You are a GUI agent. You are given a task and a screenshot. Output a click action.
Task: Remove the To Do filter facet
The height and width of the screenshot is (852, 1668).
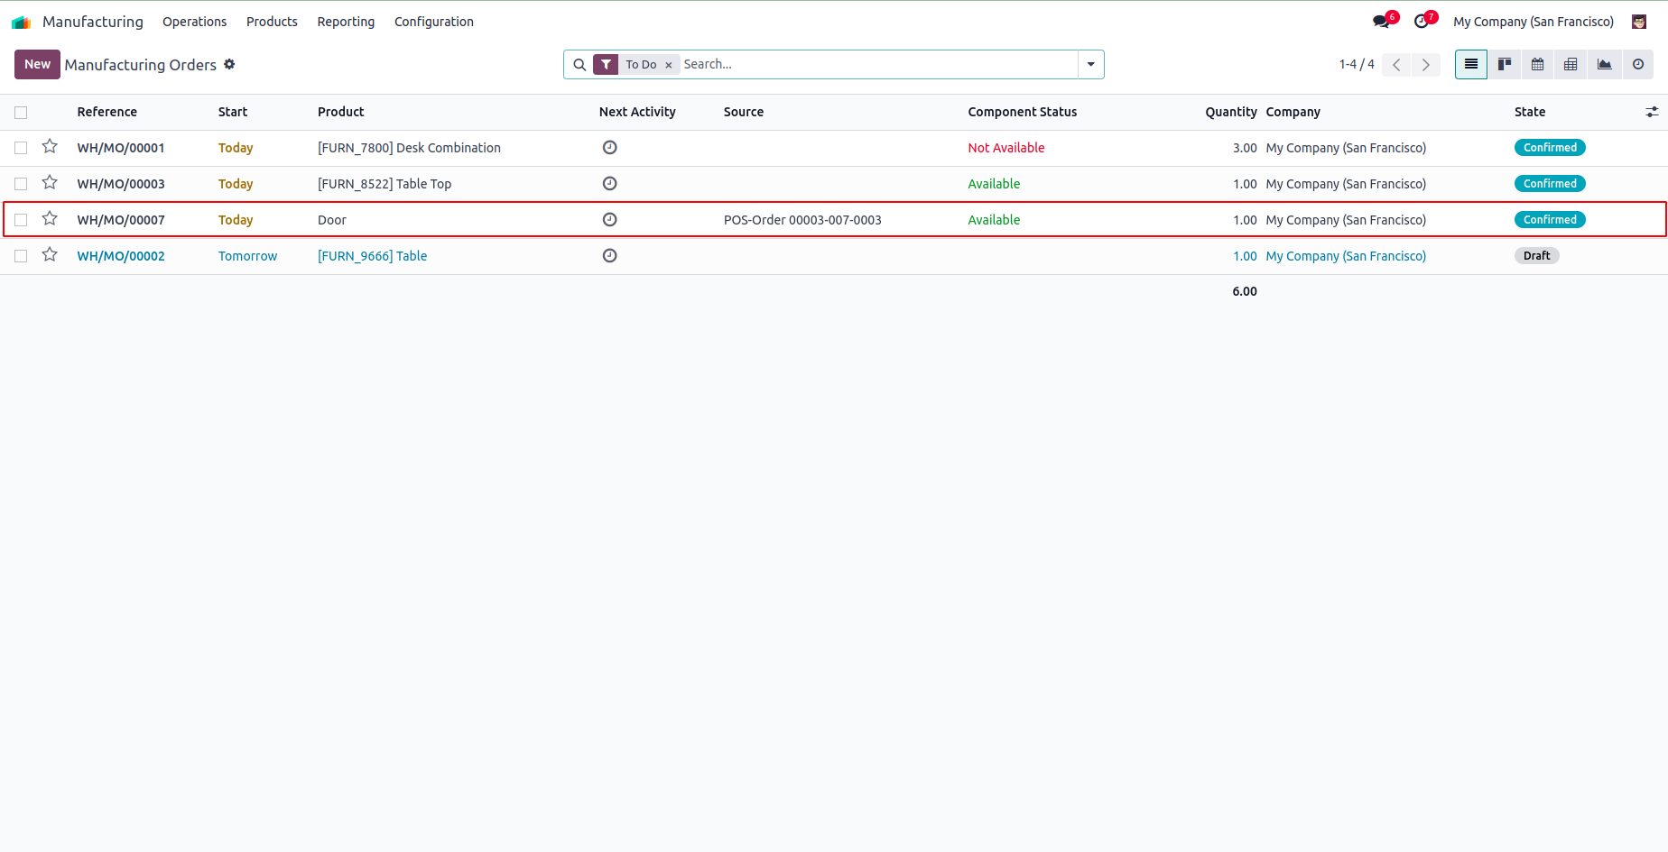(669, 65)
